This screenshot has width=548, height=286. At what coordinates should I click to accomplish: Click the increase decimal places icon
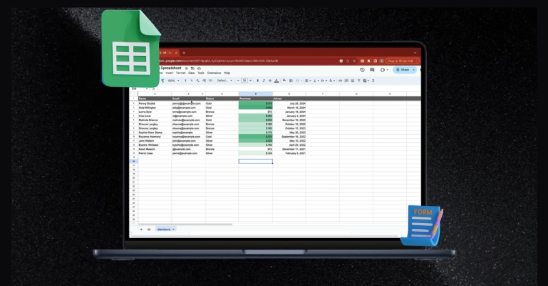tap(204, 81)
